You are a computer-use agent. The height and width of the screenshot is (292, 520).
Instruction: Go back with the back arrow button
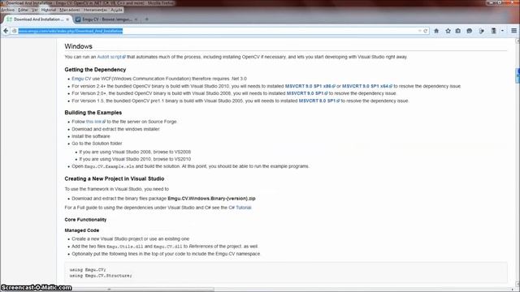pos(6,31)
